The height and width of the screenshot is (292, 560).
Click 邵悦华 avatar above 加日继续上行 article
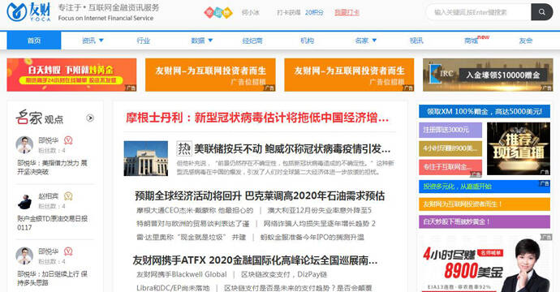point(24,255)
